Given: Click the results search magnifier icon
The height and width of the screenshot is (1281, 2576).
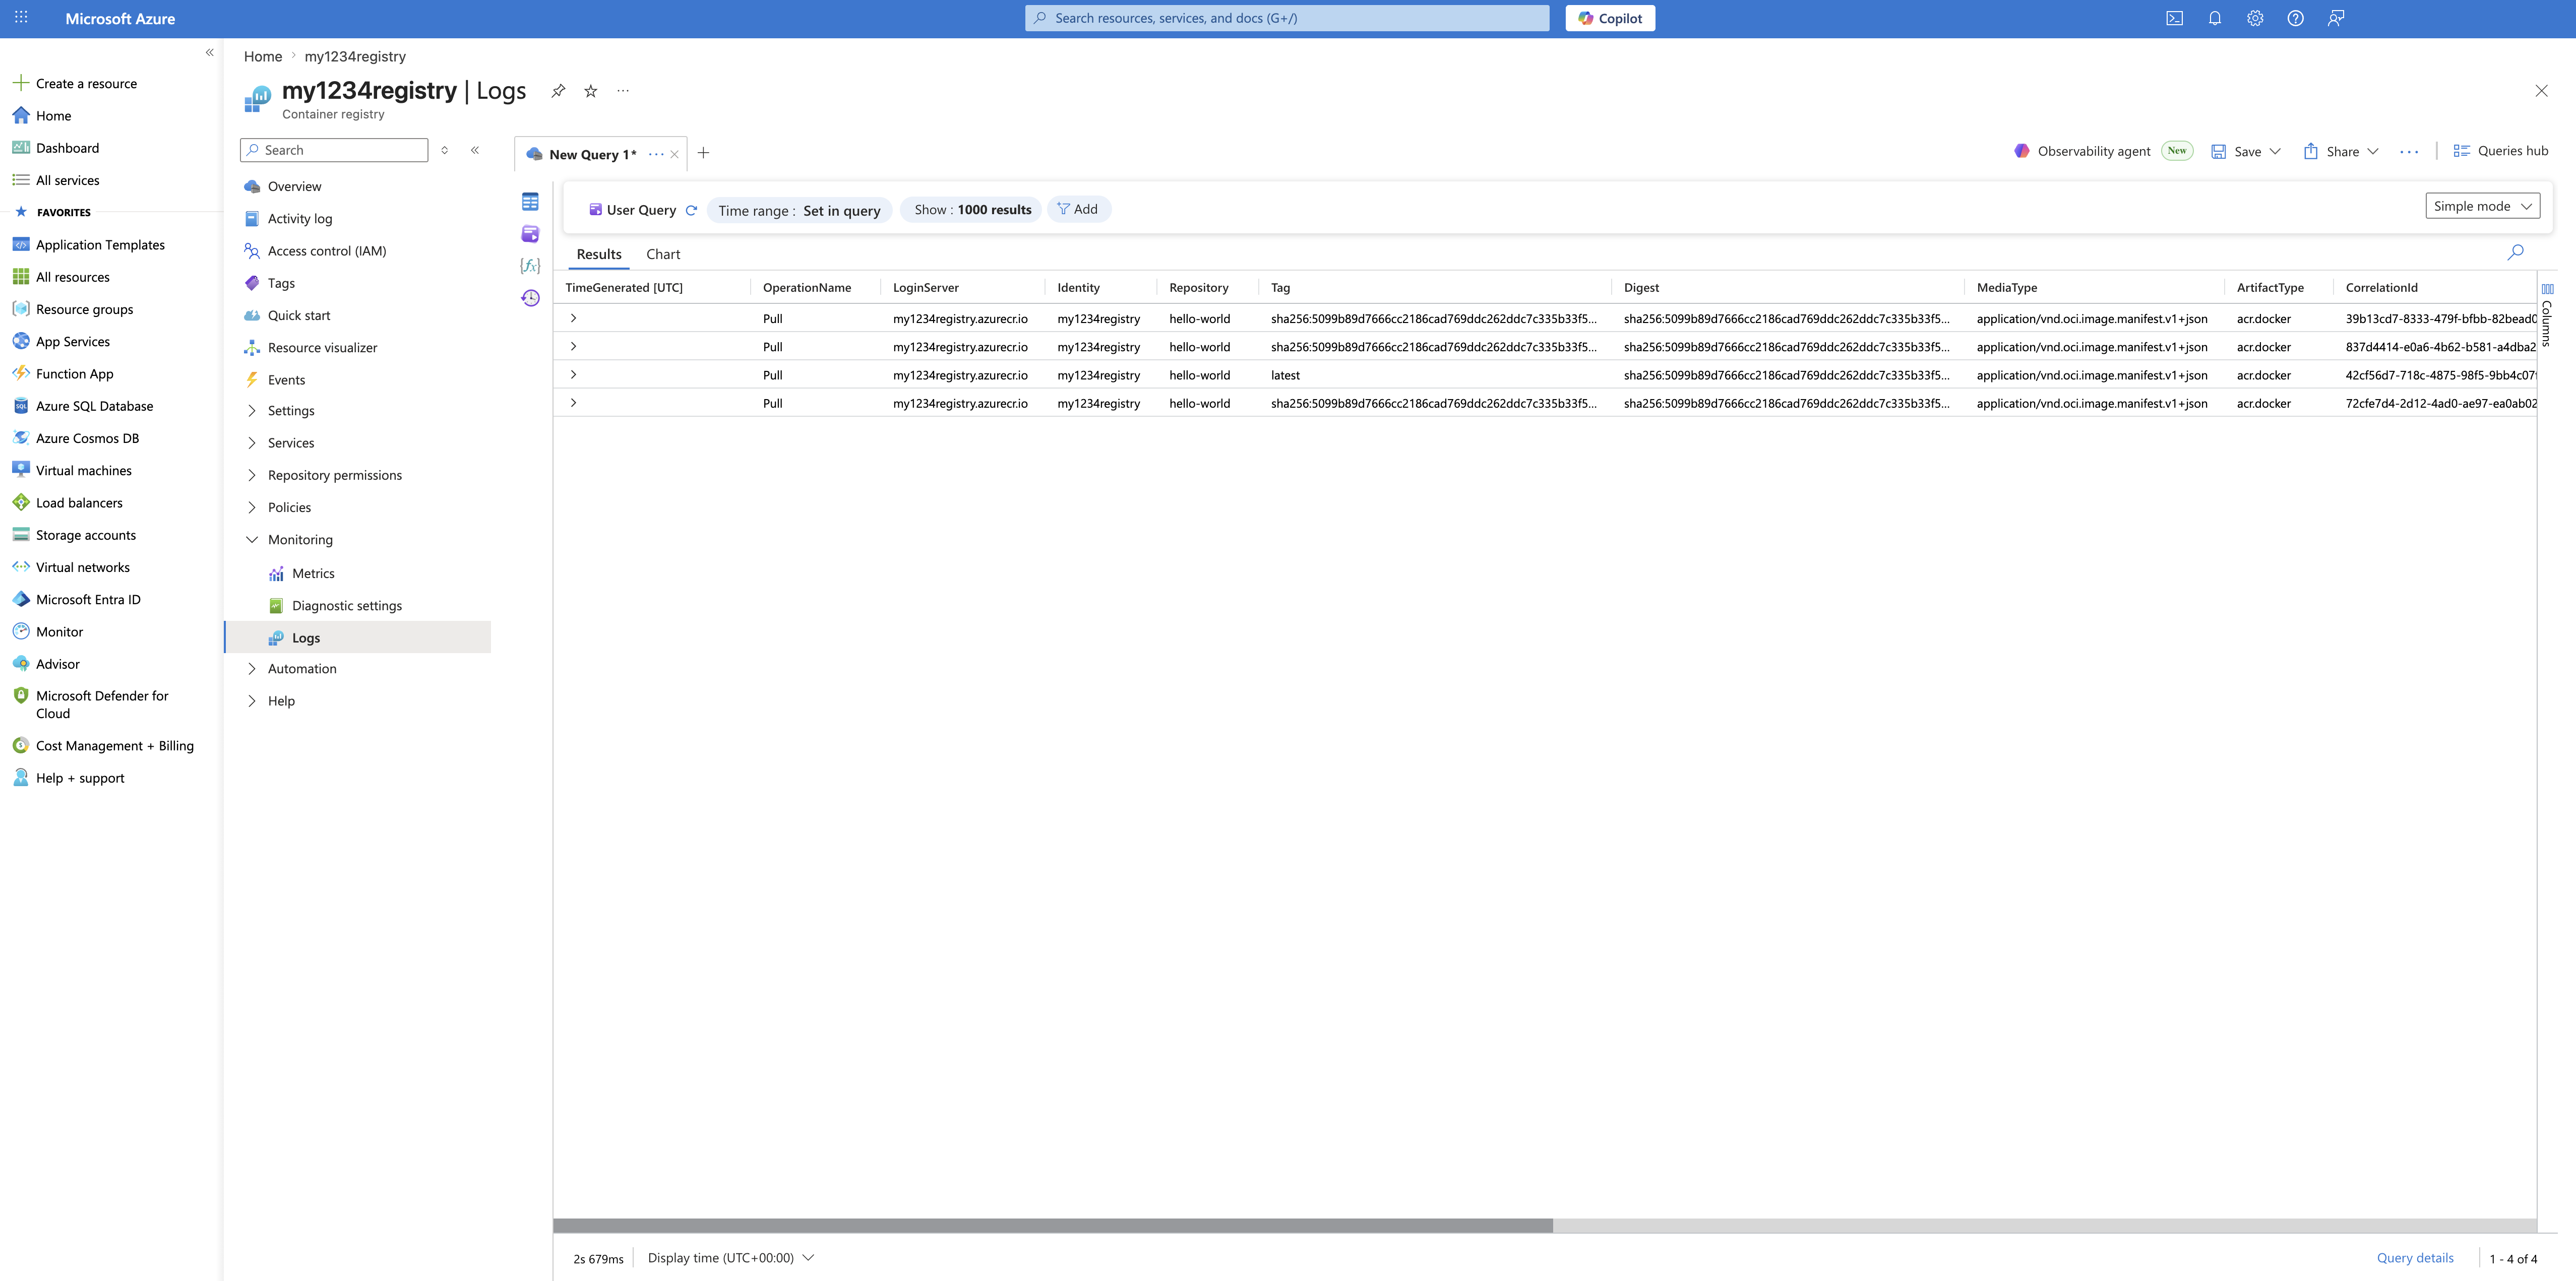Looking at the screenshot, I should pyautogui.click(x=2515, y=252).
